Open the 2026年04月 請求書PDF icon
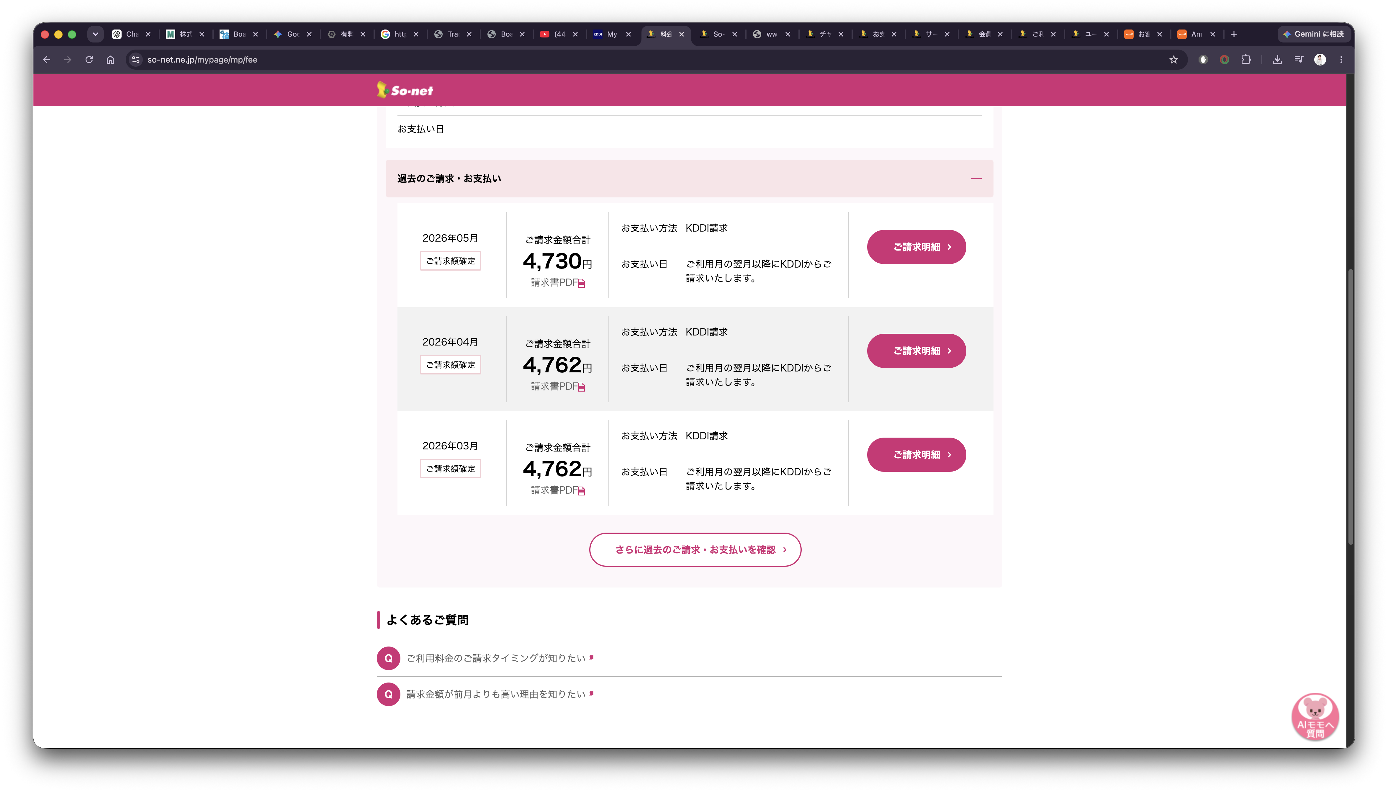 pyautogui.click(x=581, y=387)
